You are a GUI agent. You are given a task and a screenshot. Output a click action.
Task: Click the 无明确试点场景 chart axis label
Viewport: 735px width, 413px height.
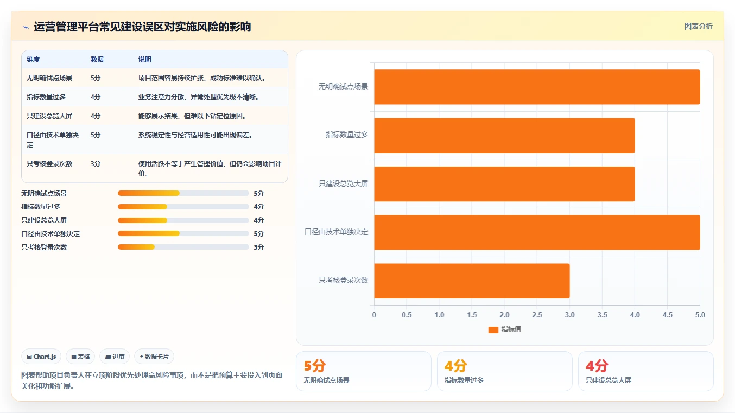343,86
